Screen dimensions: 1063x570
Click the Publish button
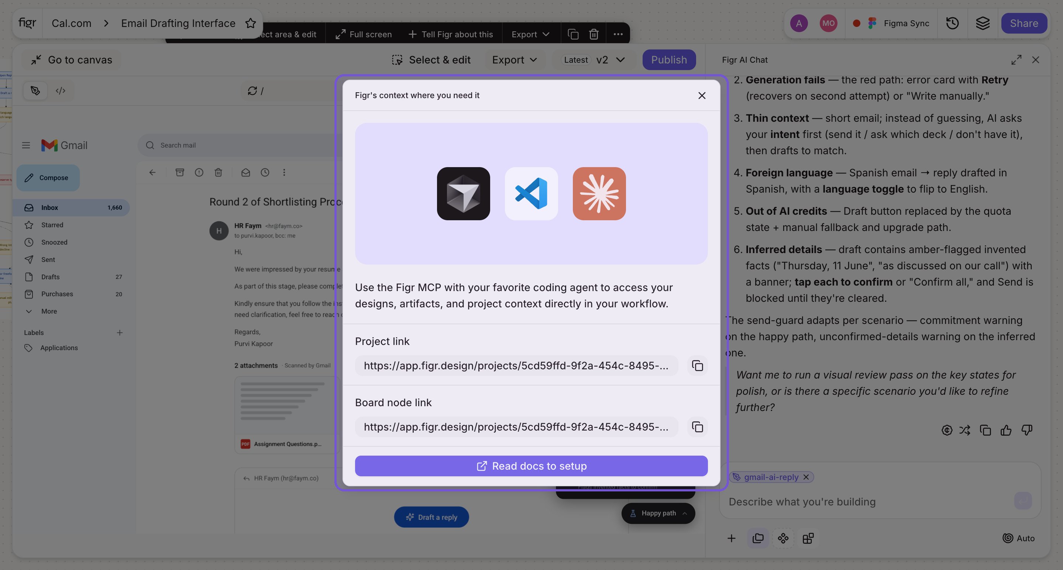[x=669, y=60]
